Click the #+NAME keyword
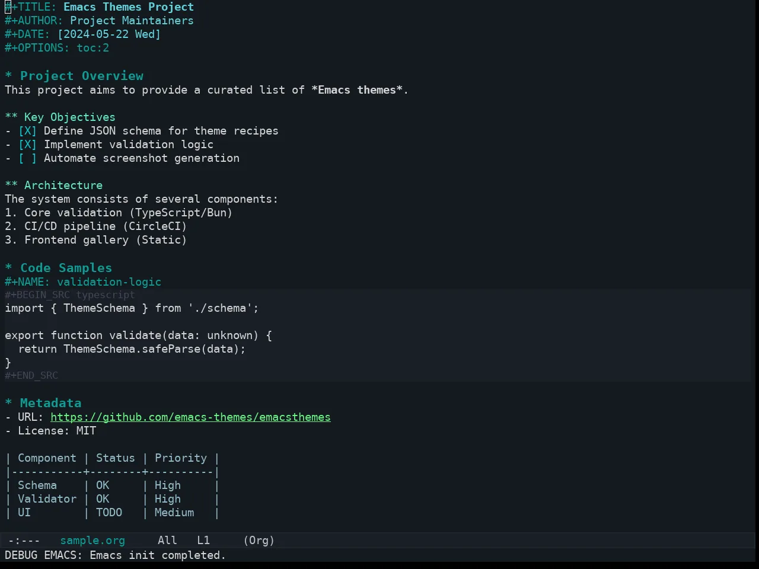Screen dimensions: 759x569 tap(27, 282)
